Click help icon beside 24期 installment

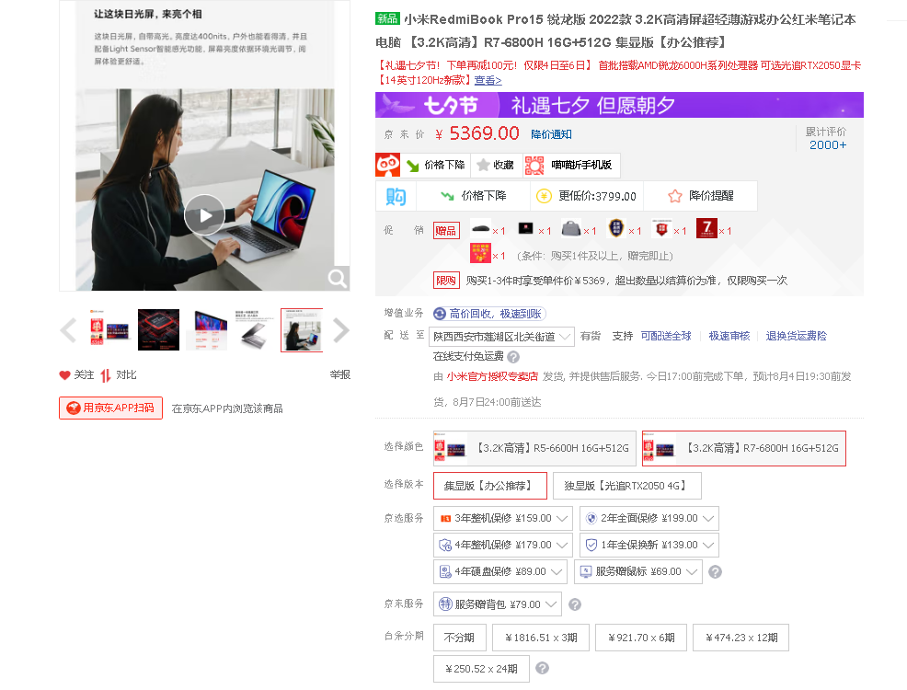(542, 668)
